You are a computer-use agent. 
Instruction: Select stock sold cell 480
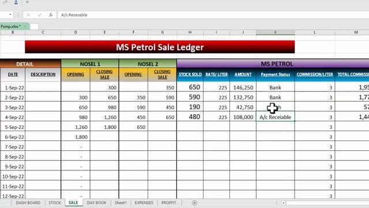[x=190, y=117]
